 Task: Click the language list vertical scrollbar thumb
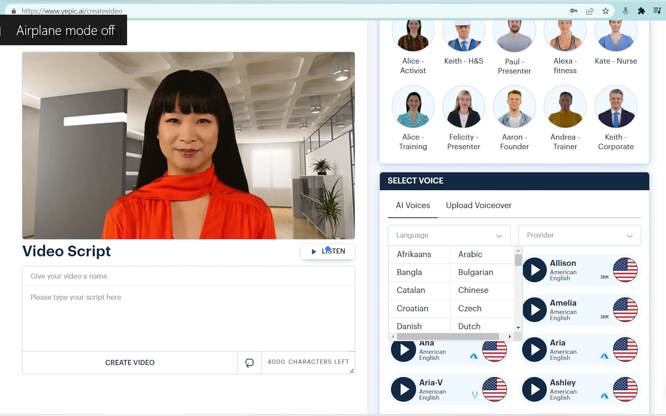(518, 260)
